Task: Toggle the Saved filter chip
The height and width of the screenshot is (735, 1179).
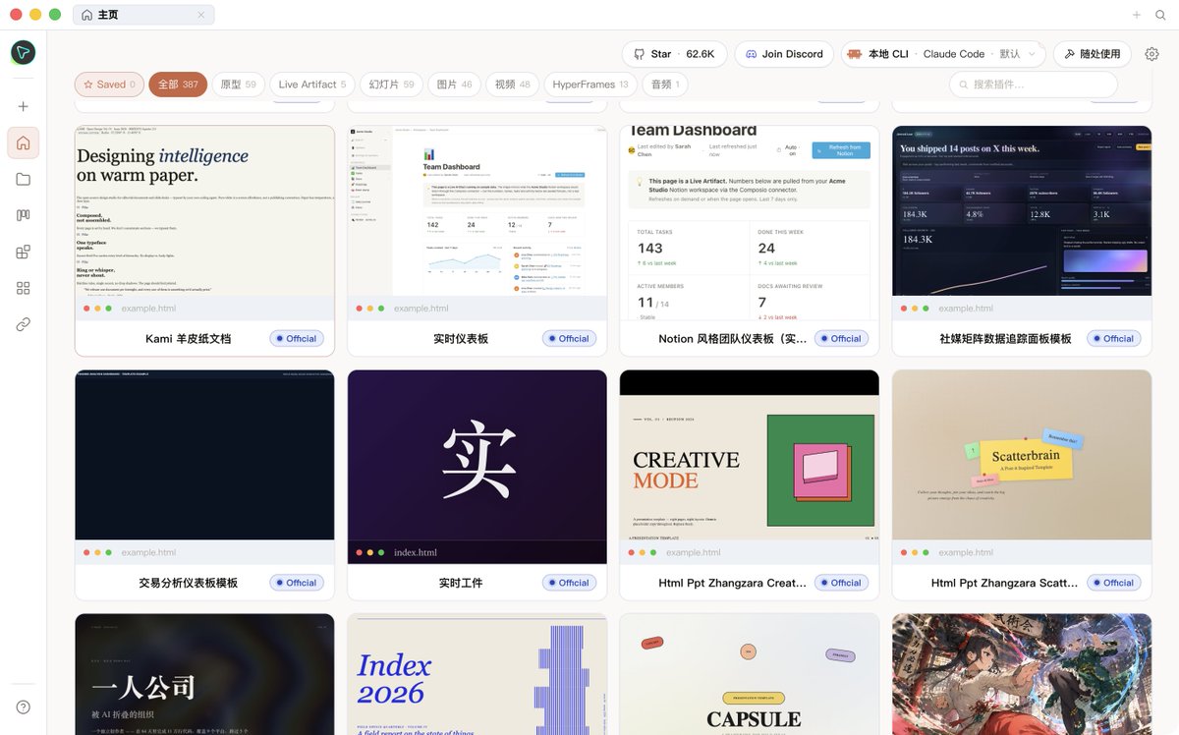Action: coord(109,85)
